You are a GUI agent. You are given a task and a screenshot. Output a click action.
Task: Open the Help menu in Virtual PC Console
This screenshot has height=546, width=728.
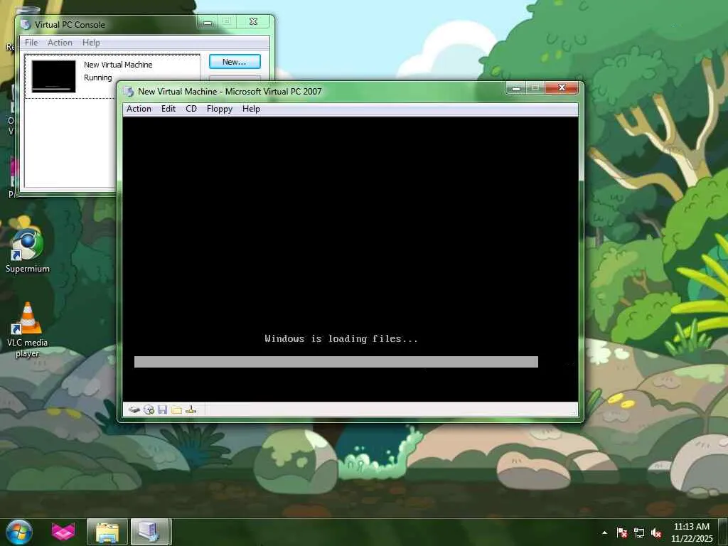pos(91,42)
